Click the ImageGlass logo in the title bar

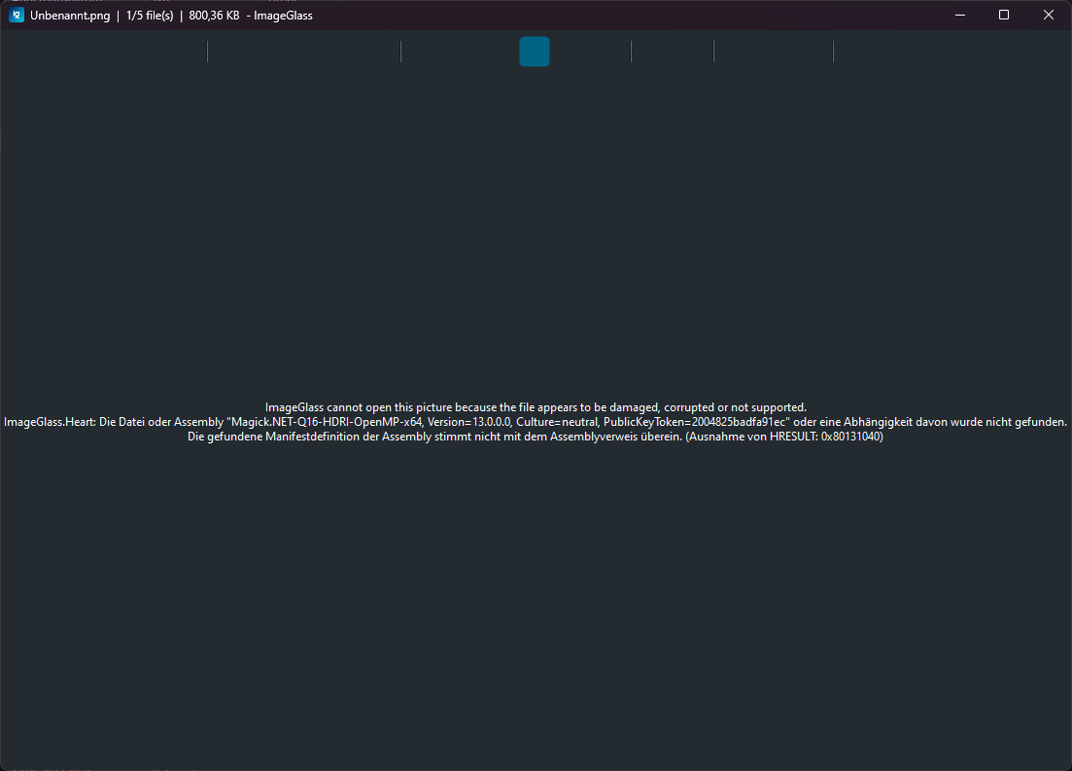point(15,15)
